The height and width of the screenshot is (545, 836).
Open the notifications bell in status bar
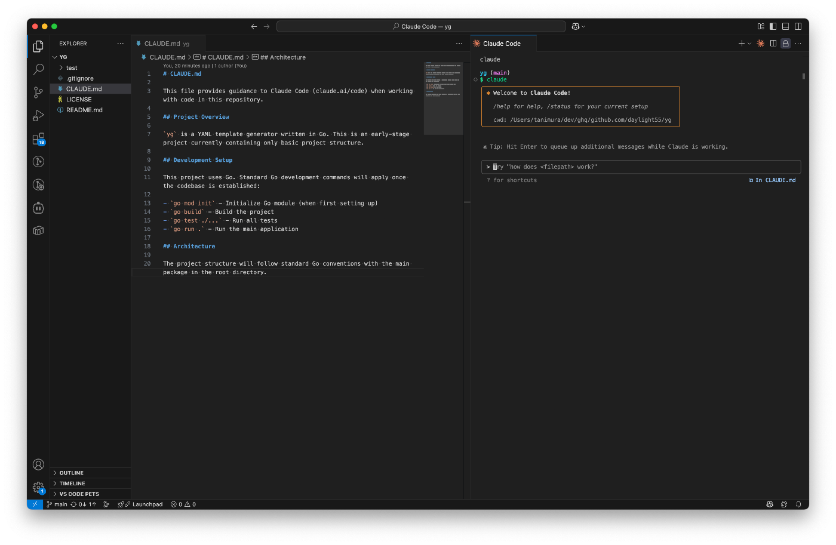click(x=798, y=504)
